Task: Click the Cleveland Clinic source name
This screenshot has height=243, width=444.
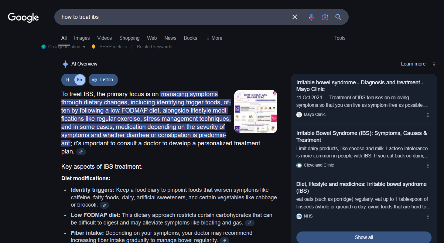Action: (x=319, y=165)
